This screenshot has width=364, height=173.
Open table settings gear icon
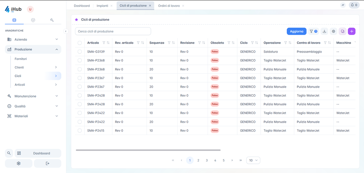click(x=333, y=31)
